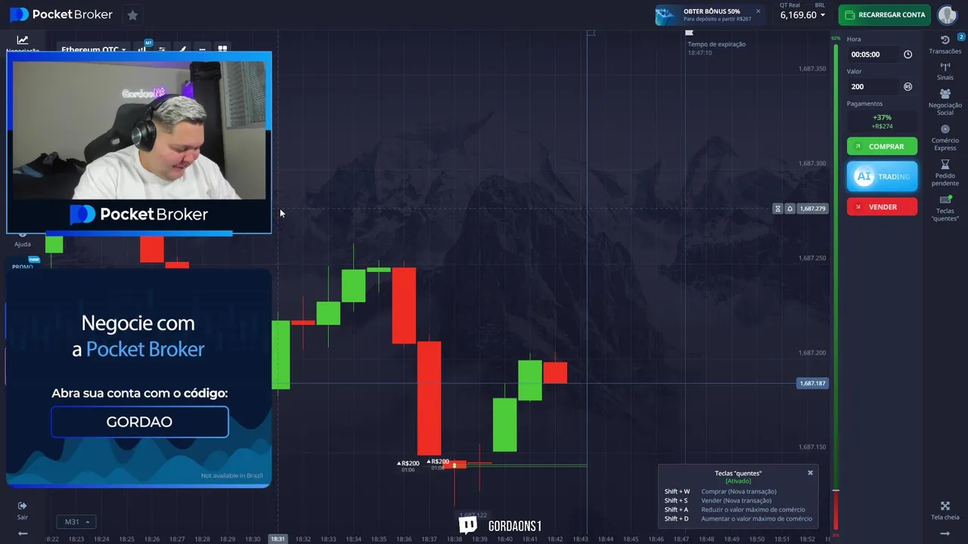Click the Hora 00:05:00 input field
Image resolution: width=968 pixels, height=544 pixels.
(x=873, y=54)
